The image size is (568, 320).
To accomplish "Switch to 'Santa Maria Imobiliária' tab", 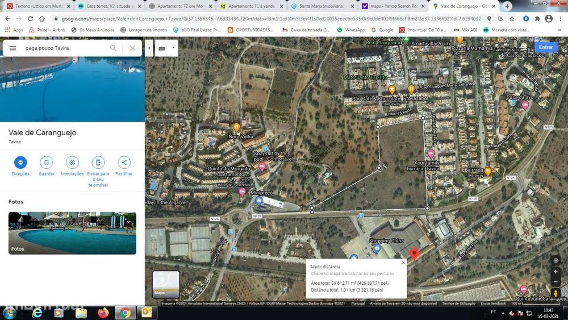I will (x=323, y=6).
